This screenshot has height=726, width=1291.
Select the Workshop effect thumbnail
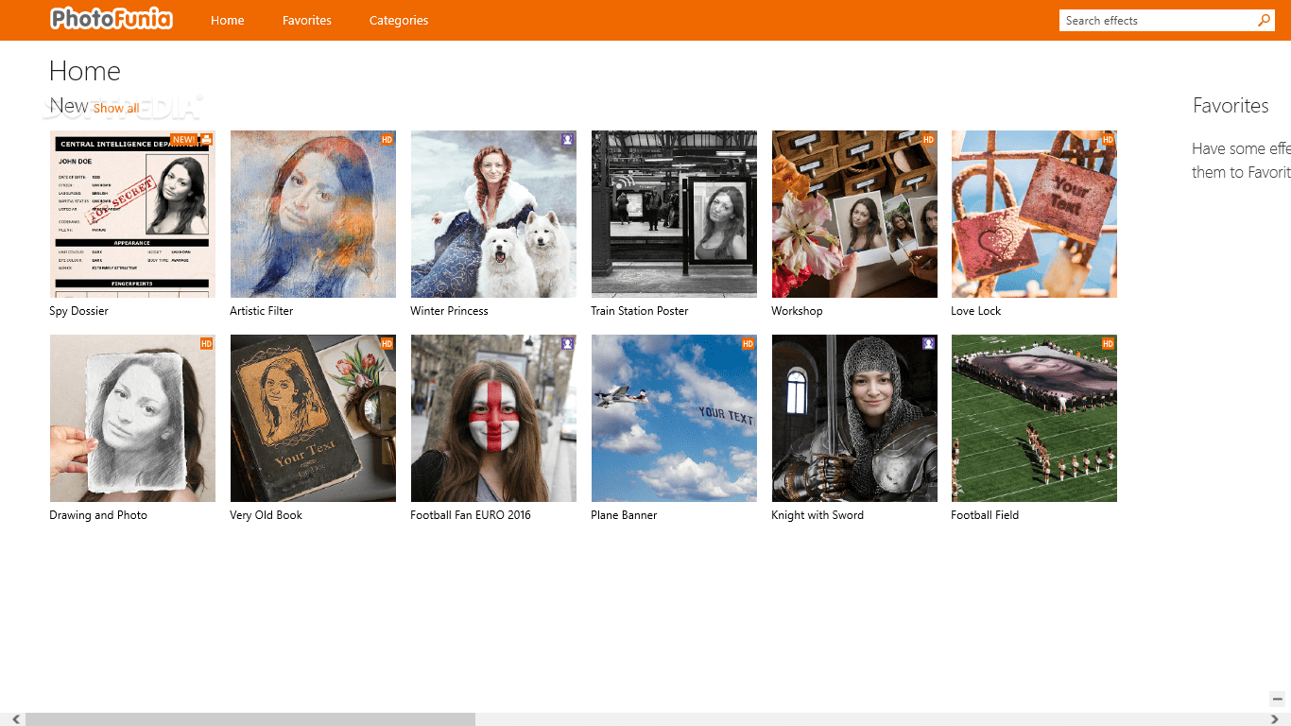[854, 214]
